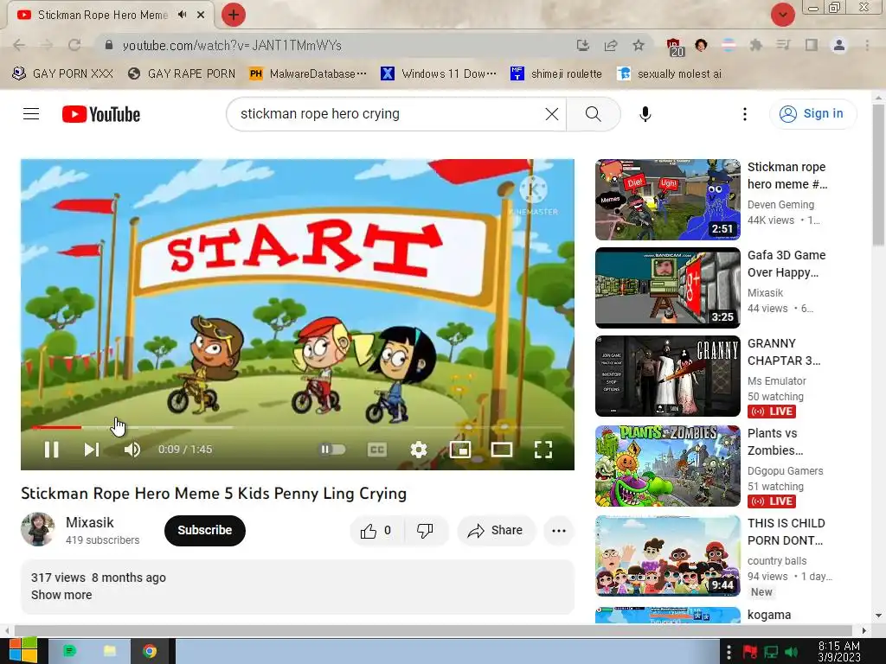Open Chrome media controls icon
Screen dimensions: 886x664
[783, 45]
